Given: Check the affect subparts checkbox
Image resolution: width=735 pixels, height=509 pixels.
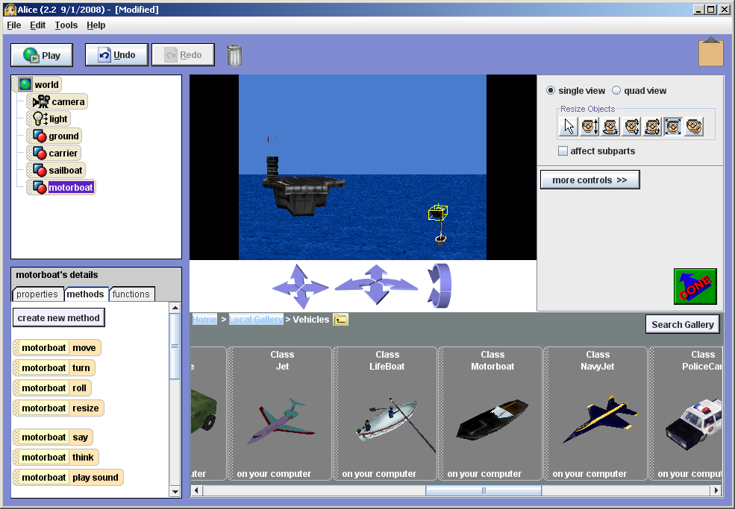Looking at the screenshot, I should point(563,151).
